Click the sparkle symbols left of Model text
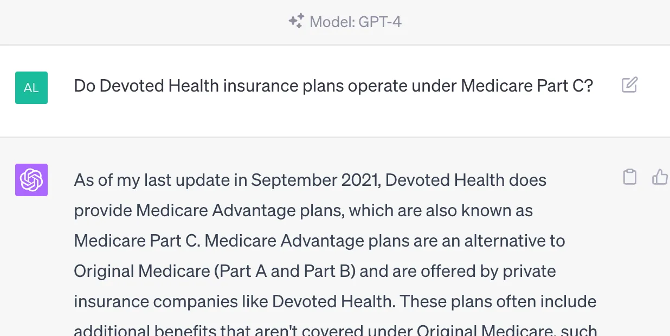670x336 pixels. 295,21
